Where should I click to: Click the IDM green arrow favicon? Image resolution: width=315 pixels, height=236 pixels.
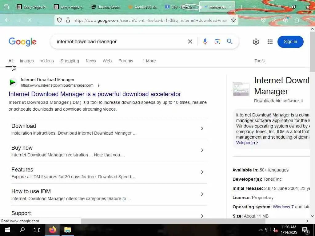click(13, 82)
